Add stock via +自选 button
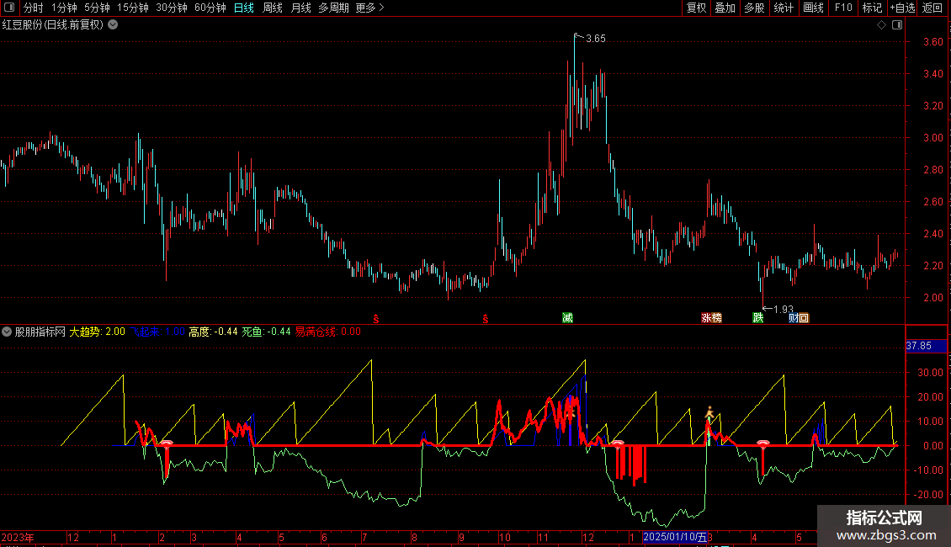 pos(902,8)
